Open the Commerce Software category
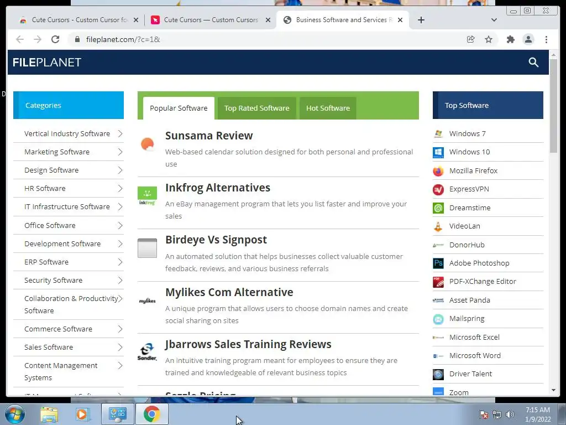The width and height of the screenshot is (566, 425). coord(58,329)
